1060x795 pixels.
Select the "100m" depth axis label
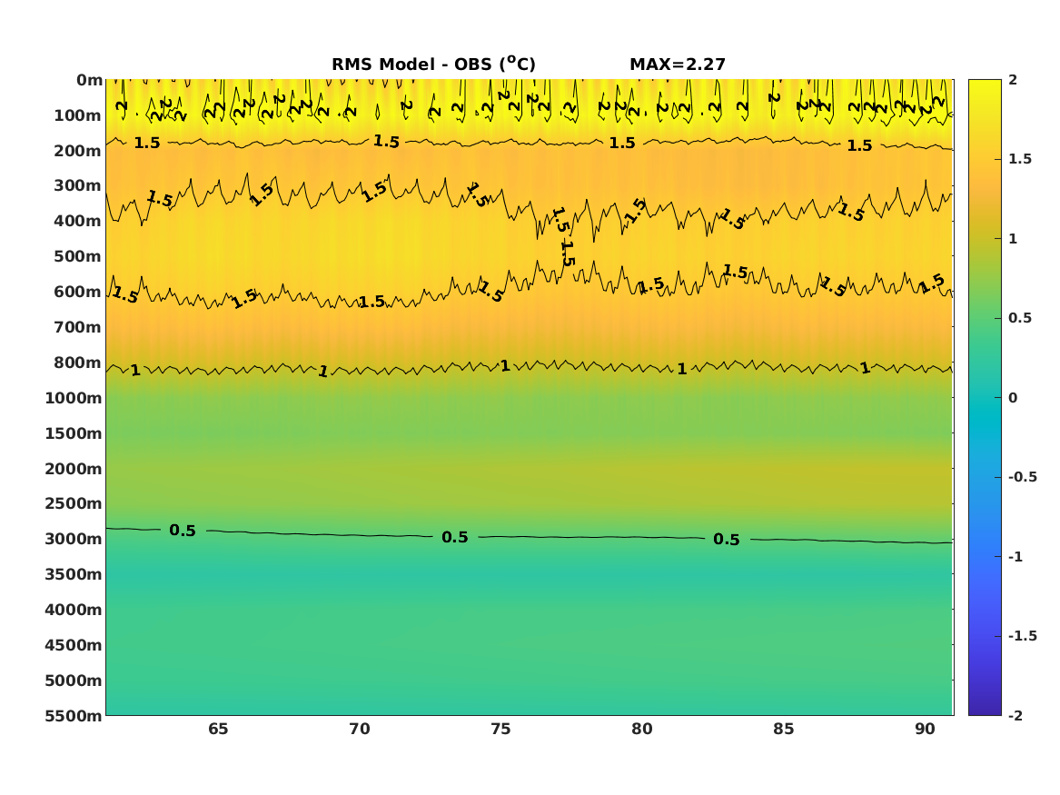[x=78, y=115]
